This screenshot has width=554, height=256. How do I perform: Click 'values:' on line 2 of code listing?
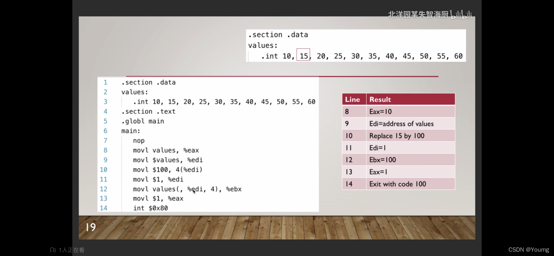coord(134,92)
